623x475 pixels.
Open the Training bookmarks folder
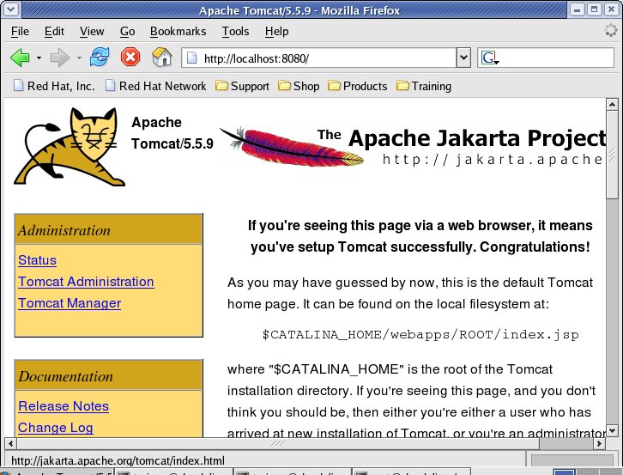click(424, 86)
